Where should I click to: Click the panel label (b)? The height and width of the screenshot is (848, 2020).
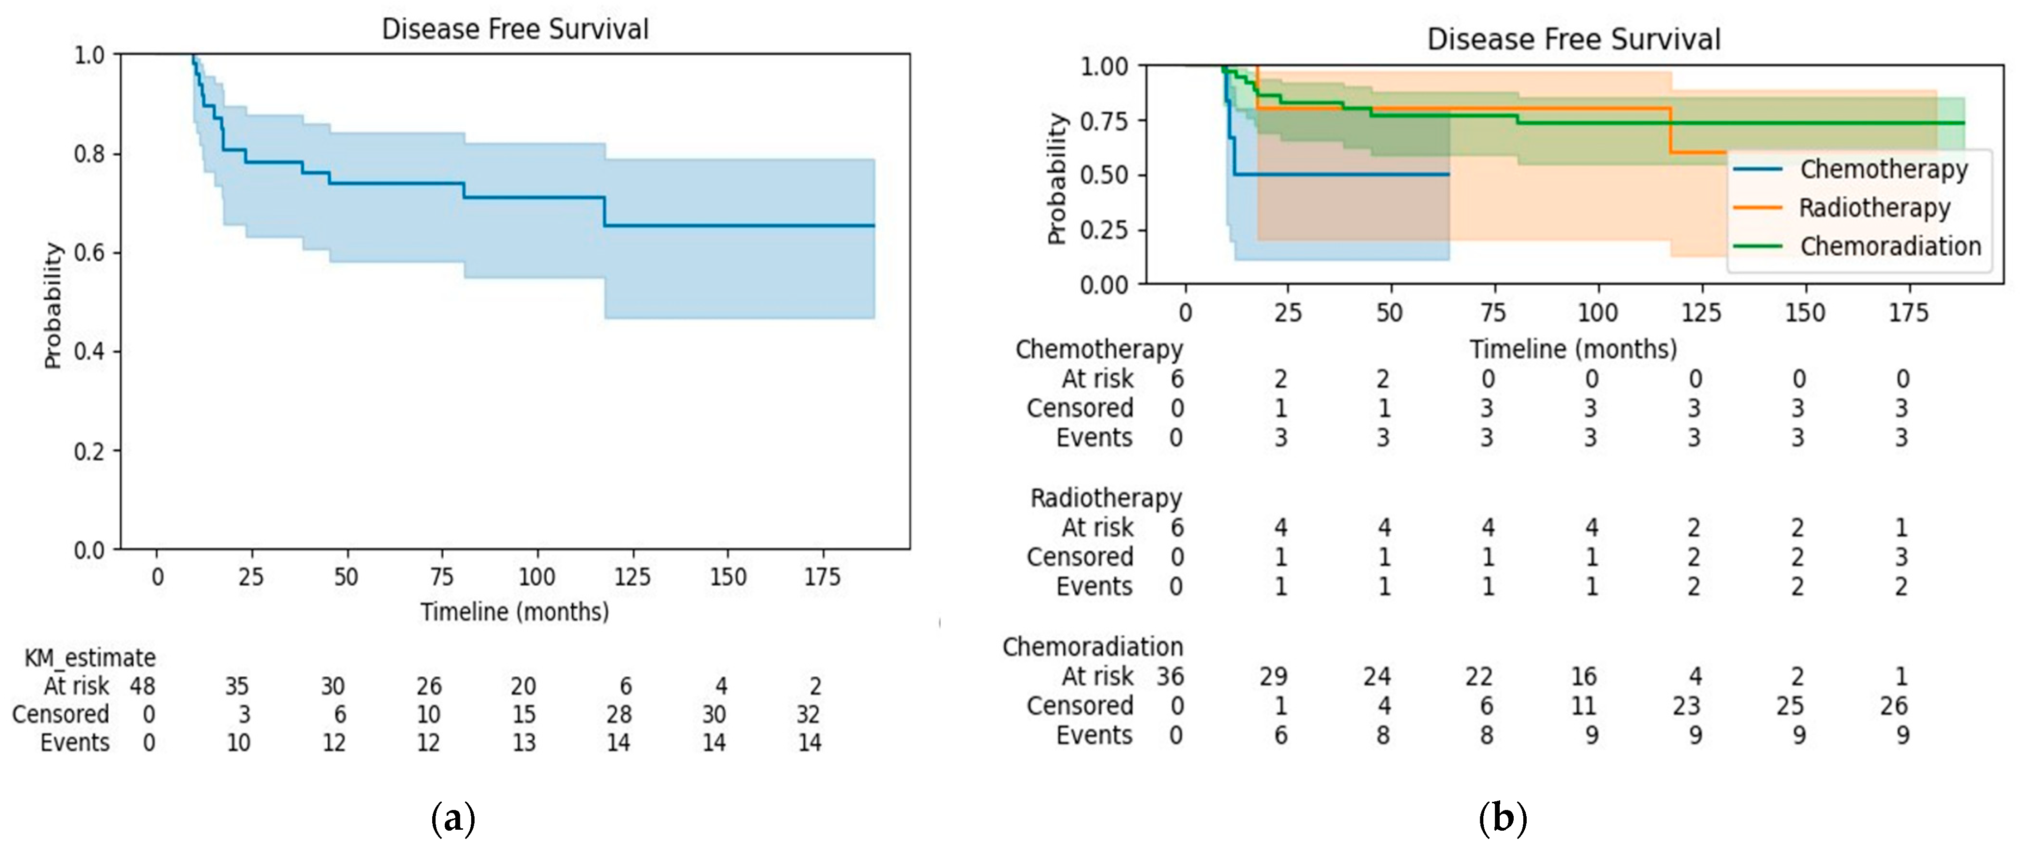click(x=1503, y=819)
